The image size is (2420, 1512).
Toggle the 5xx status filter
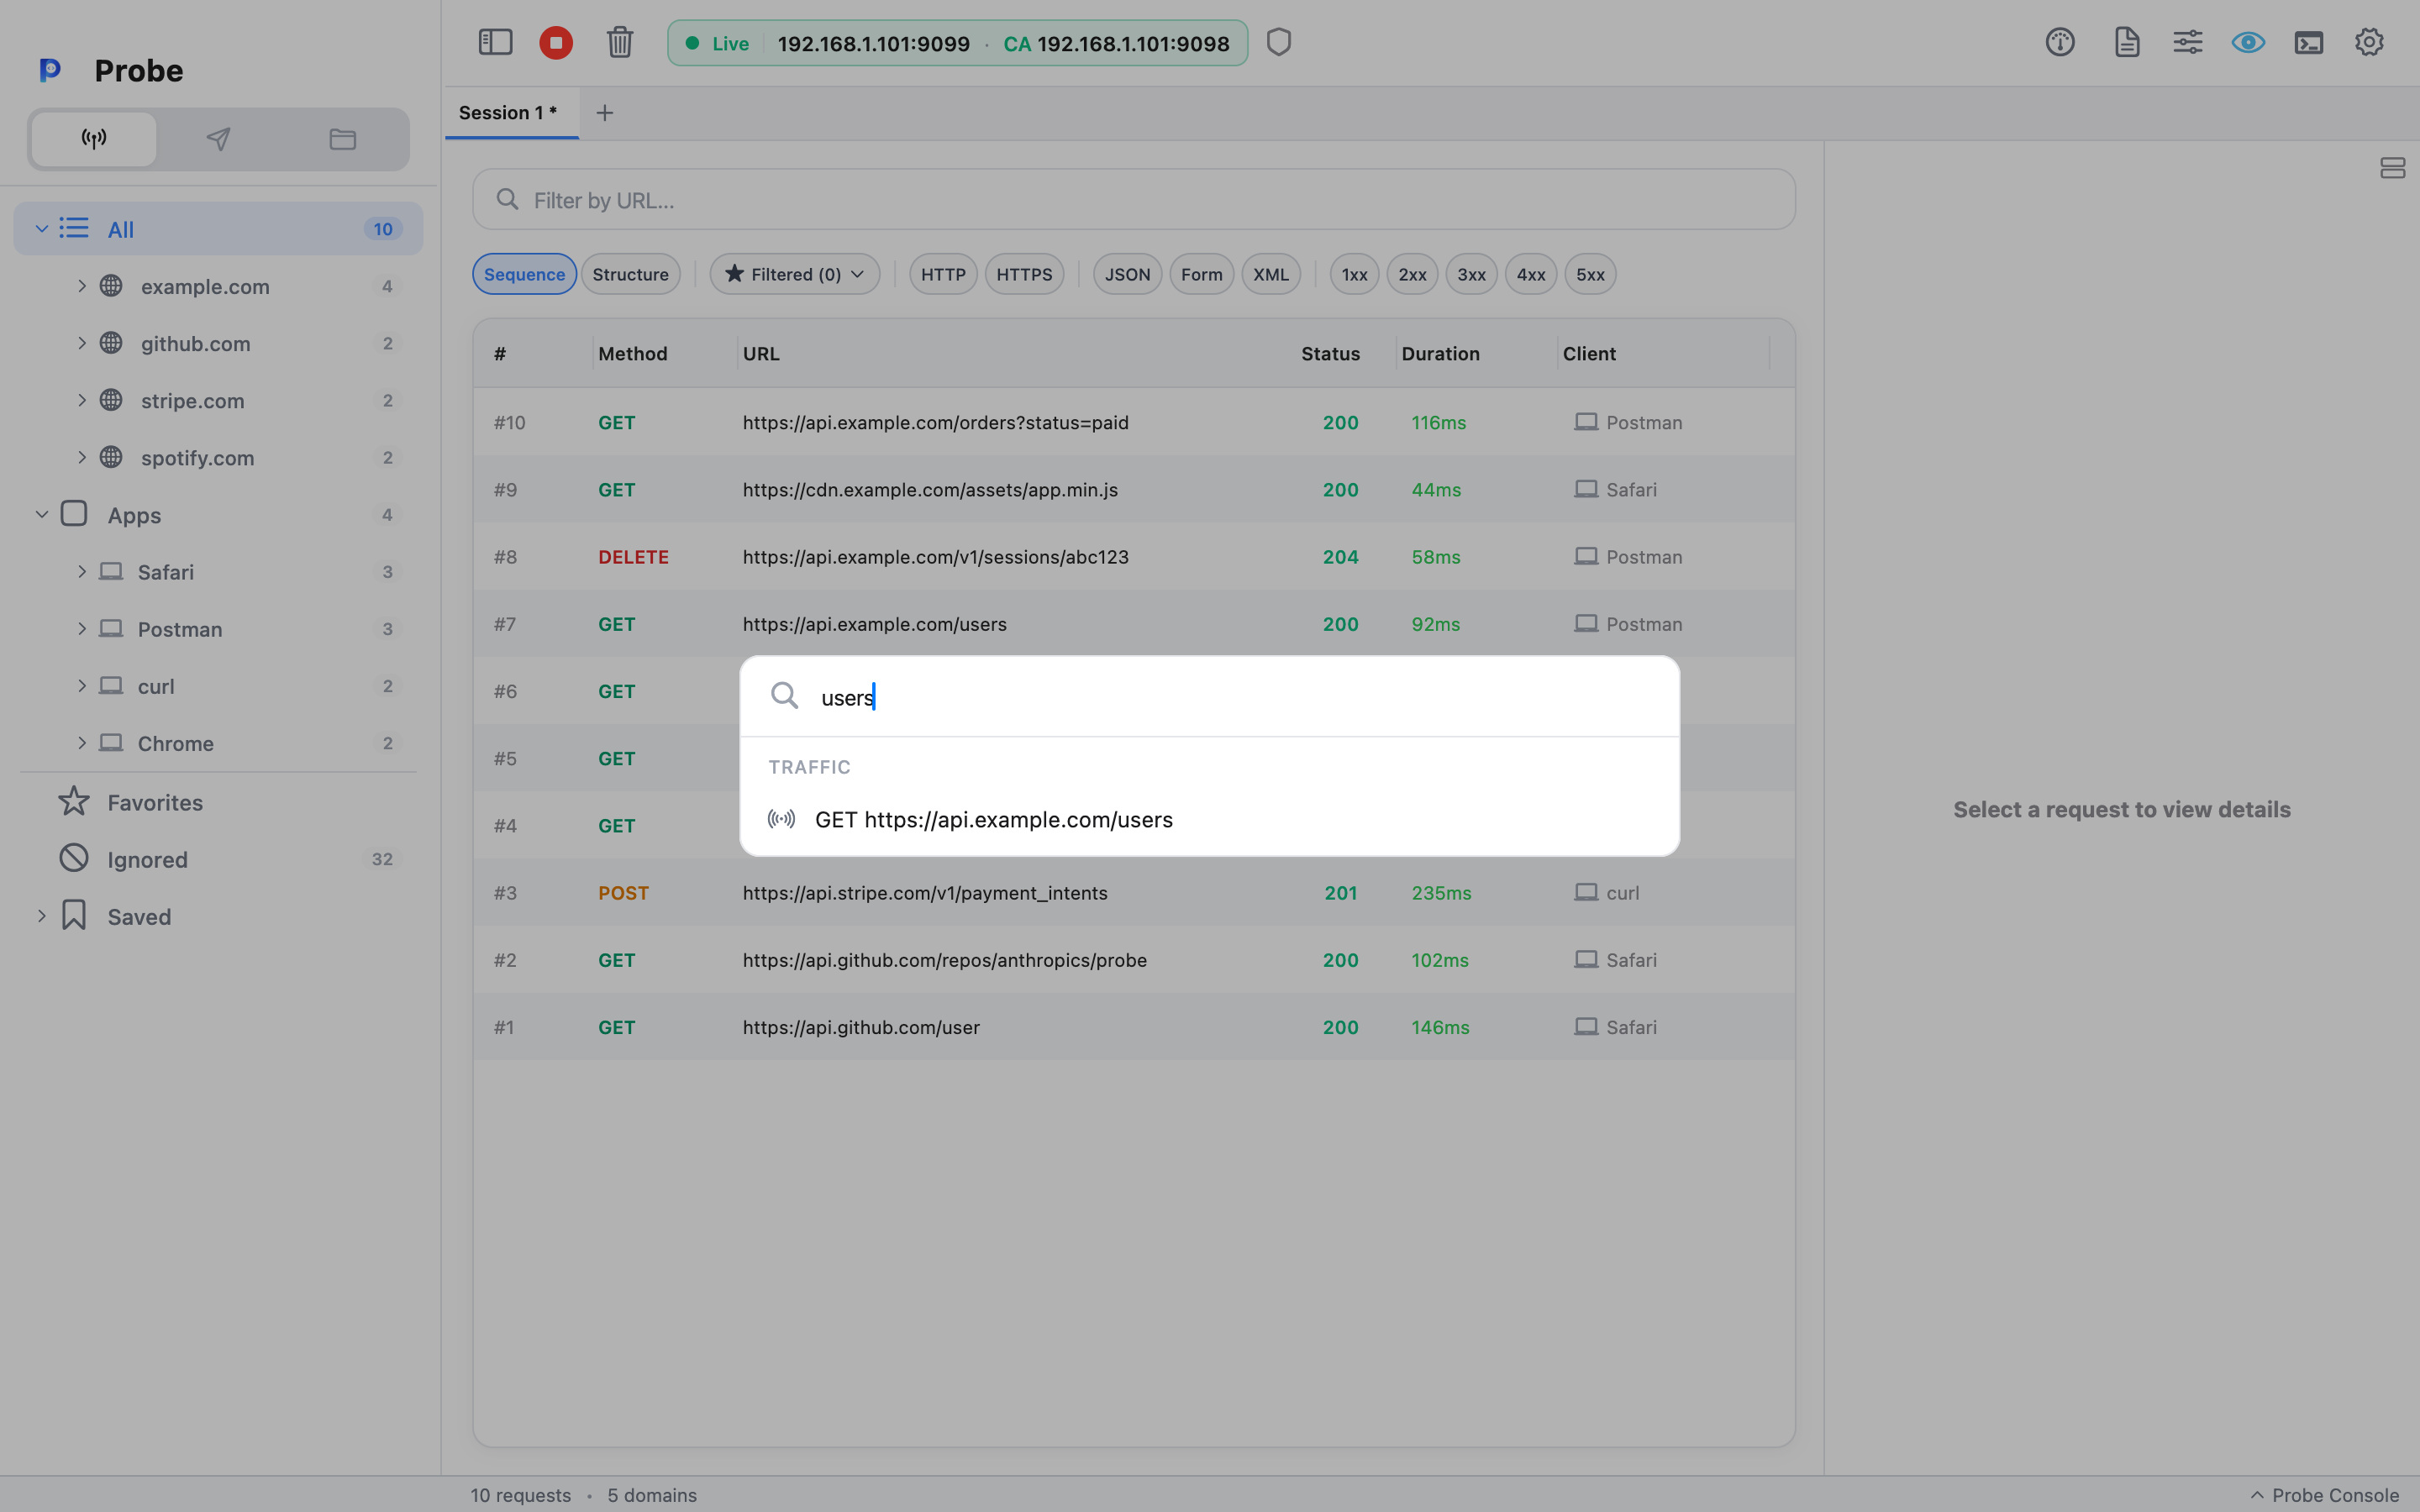pos(1590,274)
